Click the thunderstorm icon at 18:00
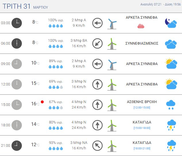 tap(171, 125)
